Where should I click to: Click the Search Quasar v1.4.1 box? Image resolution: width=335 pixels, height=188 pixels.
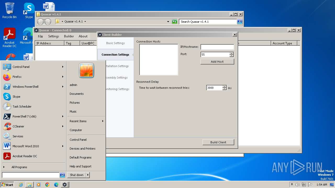tap(208, 22)
